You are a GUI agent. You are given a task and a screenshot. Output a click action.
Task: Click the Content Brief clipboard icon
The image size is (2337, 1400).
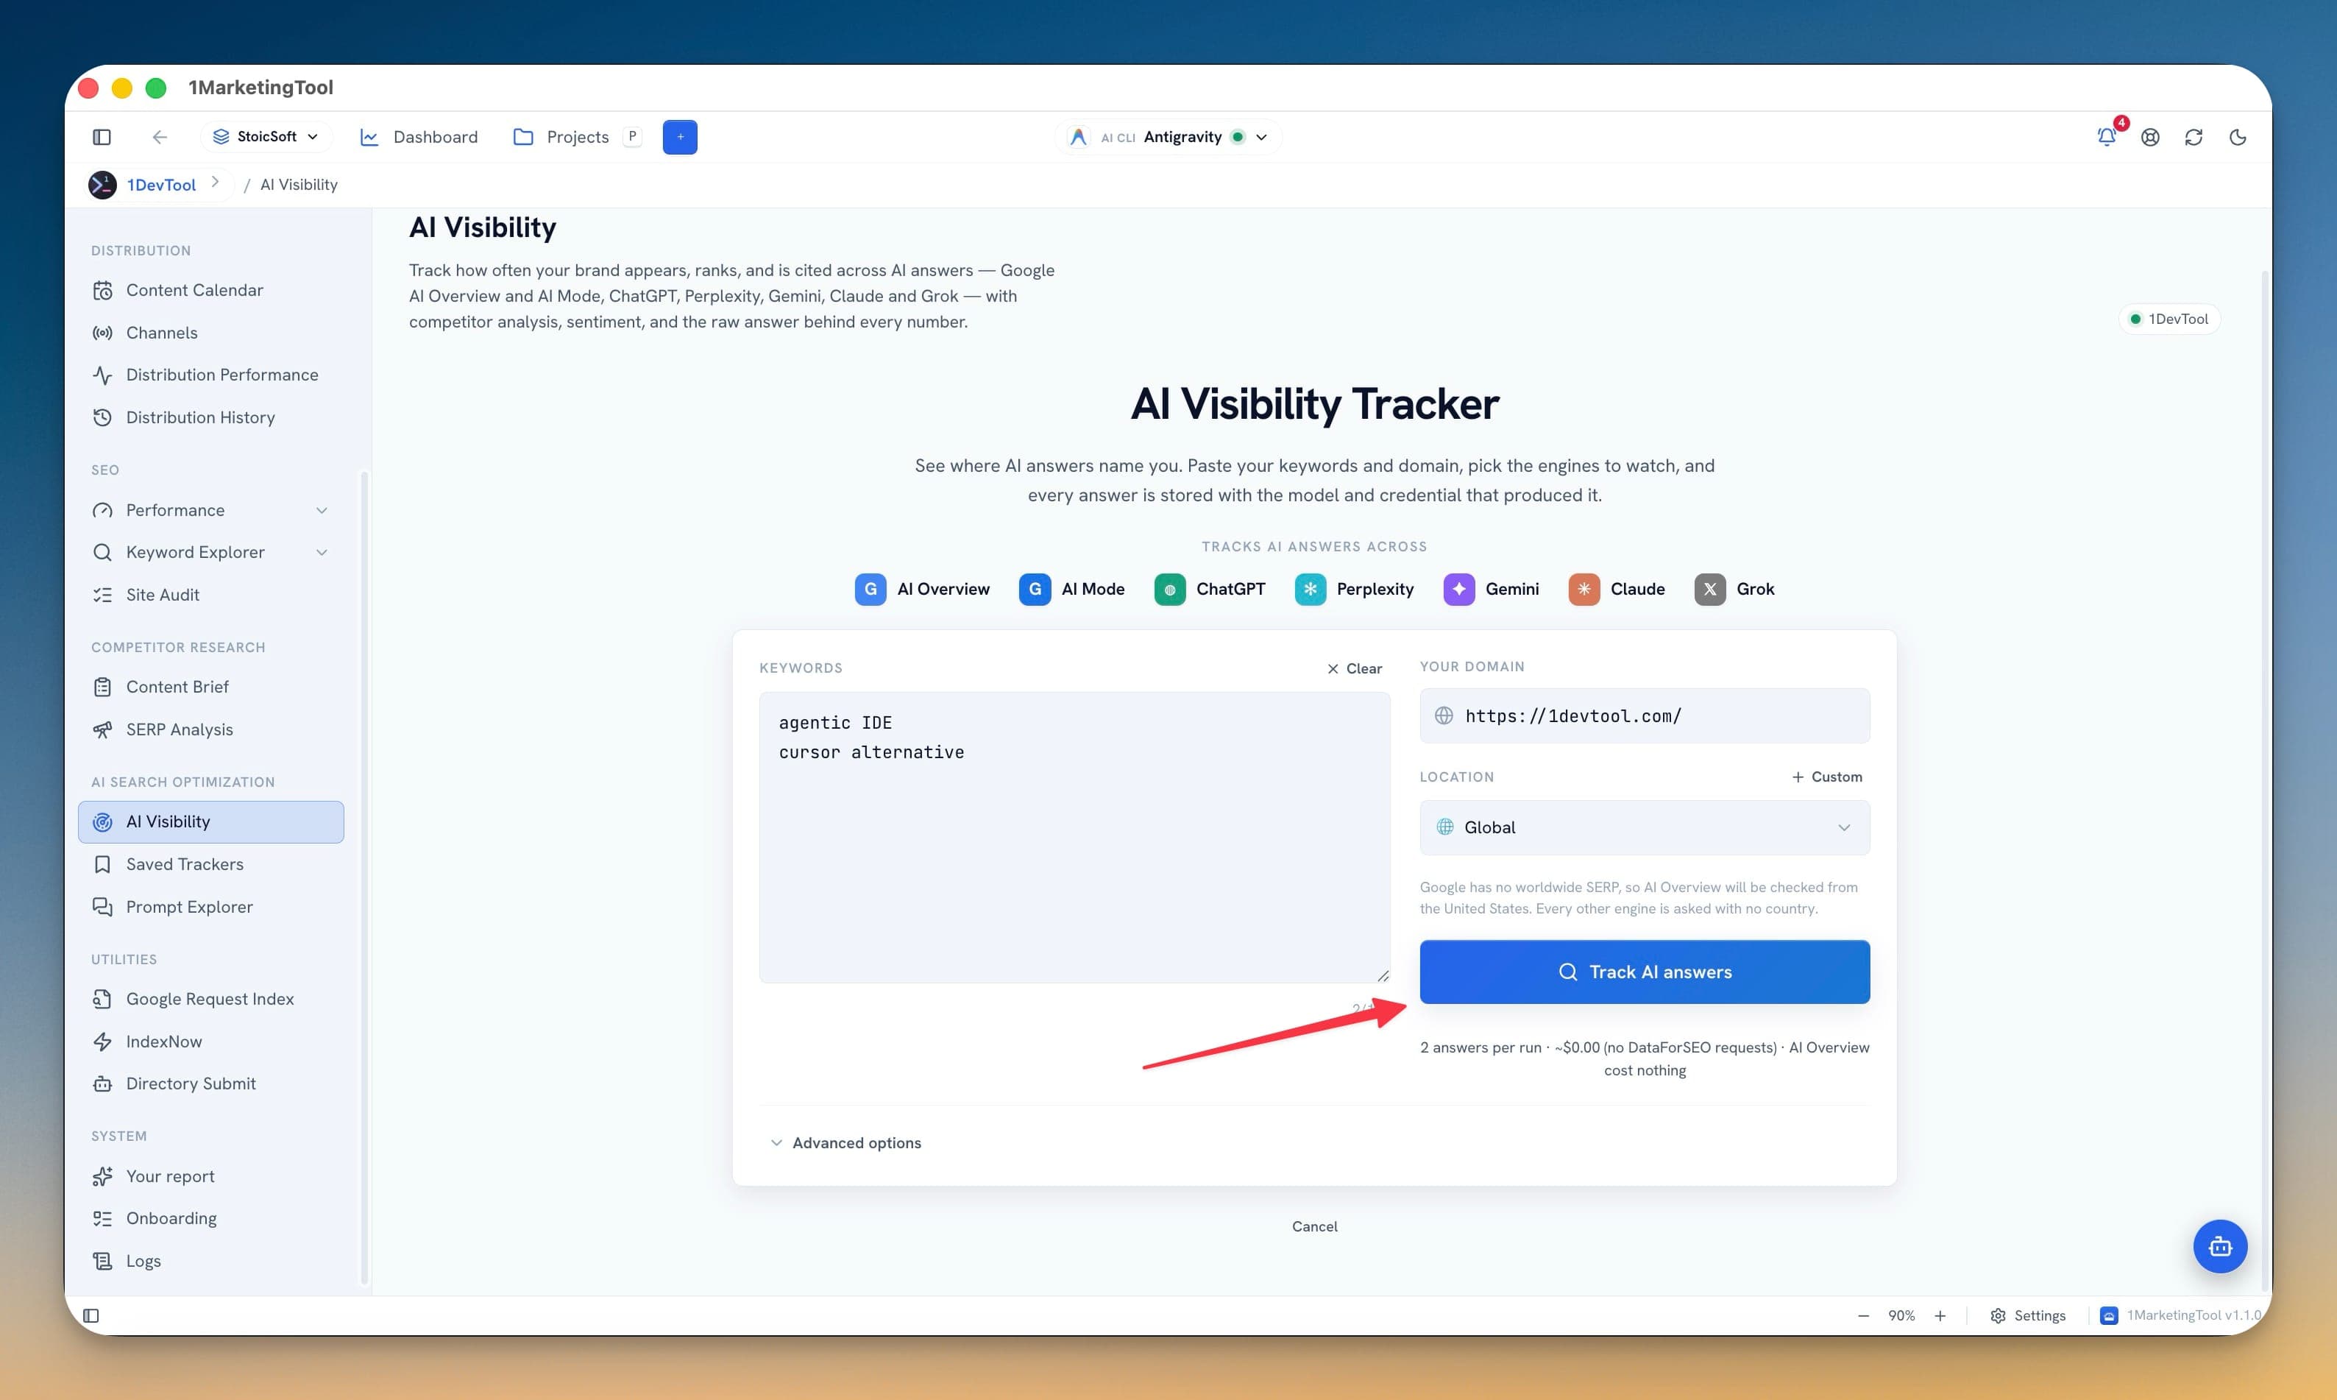pos(103,687)
